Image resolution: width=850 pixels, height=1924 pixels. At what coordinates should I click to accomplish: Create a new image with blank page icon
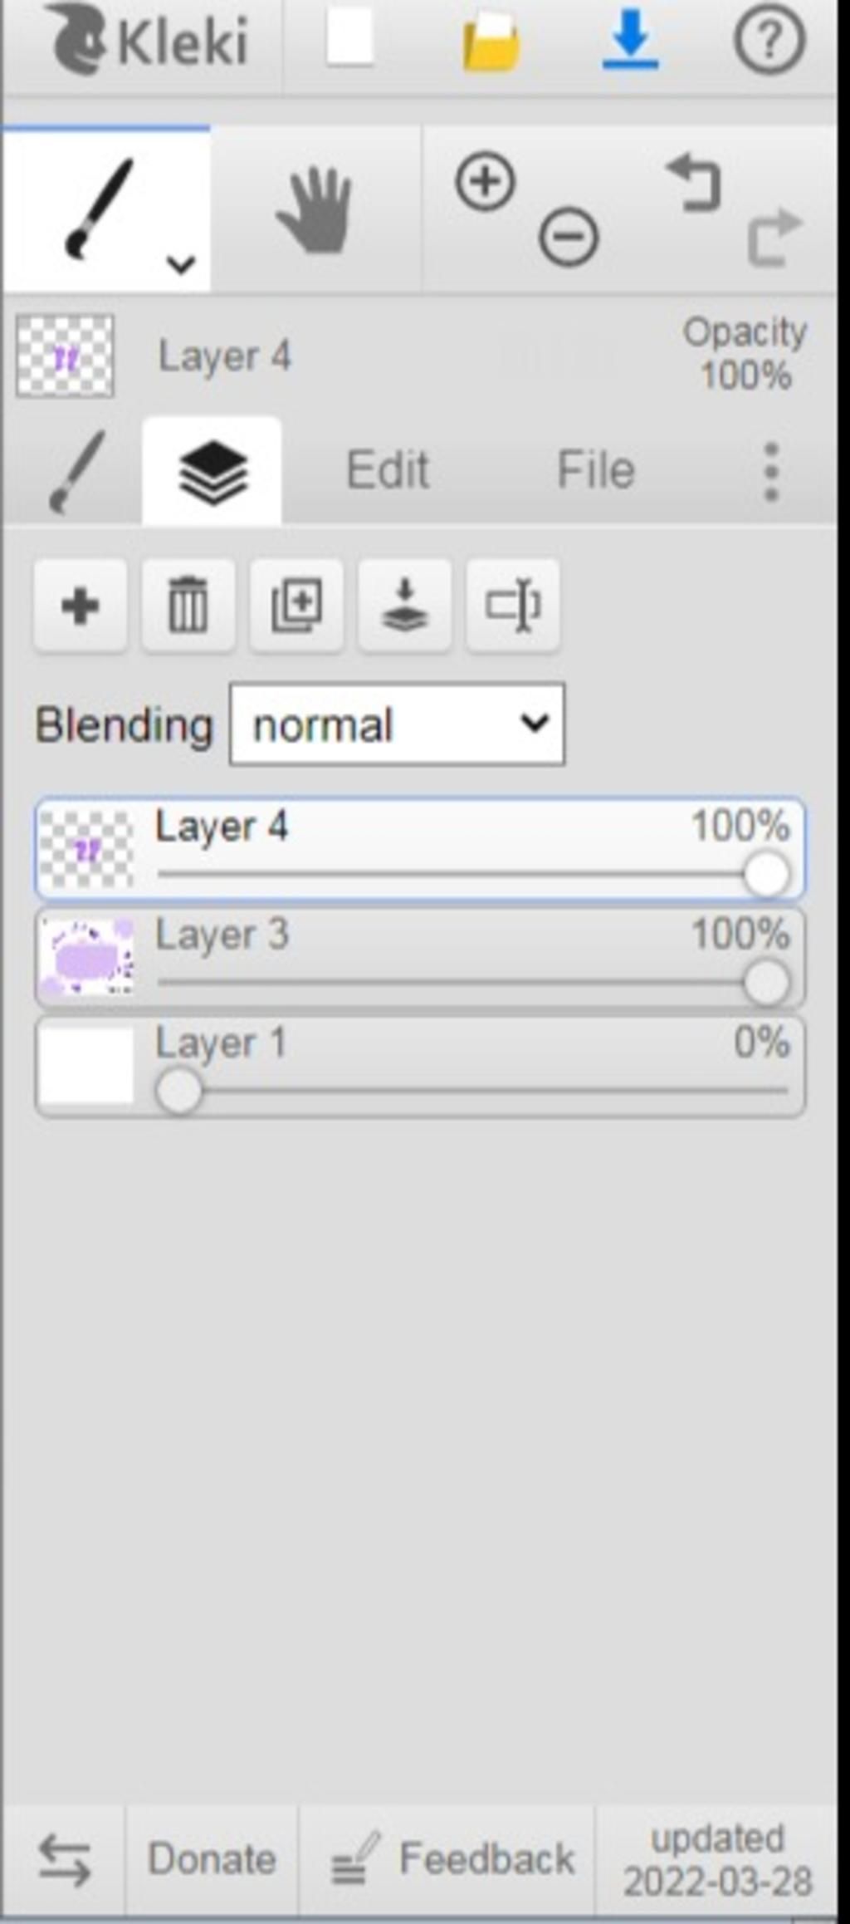pos(349,39)
